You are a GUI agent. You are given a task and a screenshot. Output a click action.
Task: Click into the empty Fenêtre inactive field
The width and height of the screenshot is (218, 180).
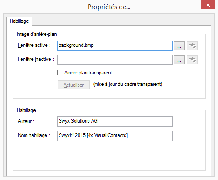[x=115, y=60]
